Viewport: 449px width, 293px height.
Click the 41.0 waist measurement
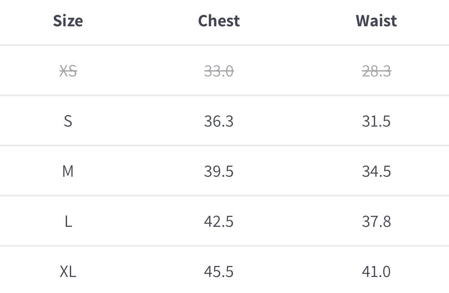pyautogui.click(x=376, y=272)
